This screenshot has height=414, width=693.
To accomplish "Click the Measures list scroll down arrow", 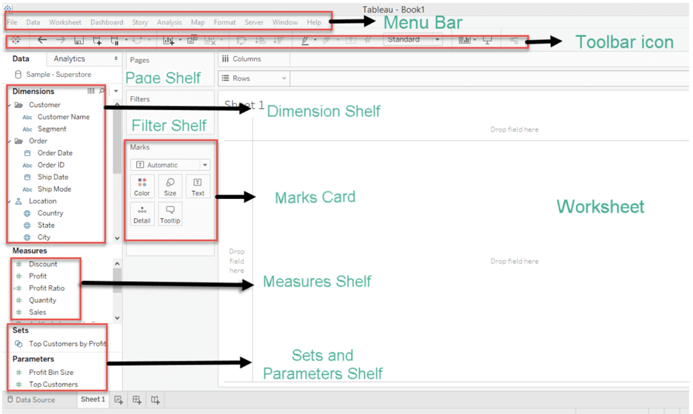I will coord(117,318).
